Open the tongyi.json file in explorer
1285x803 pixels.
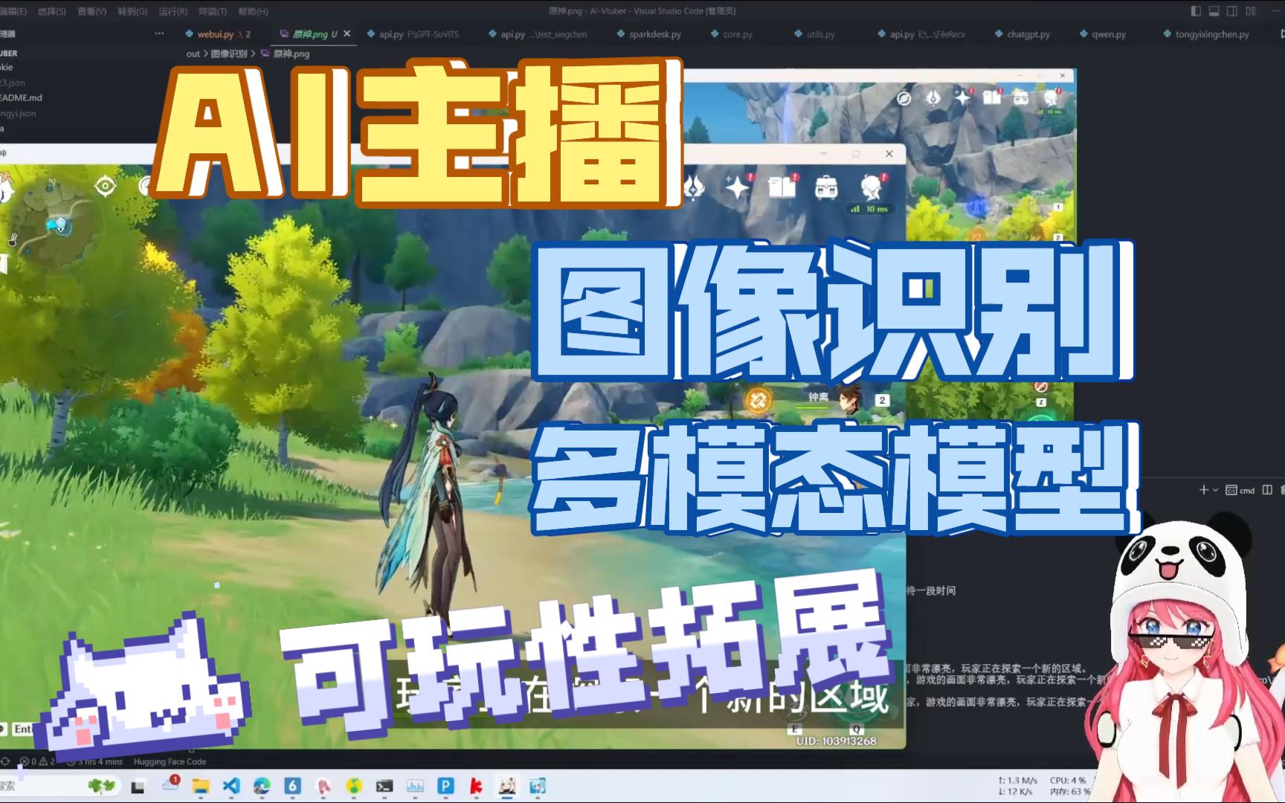(18, 113)
